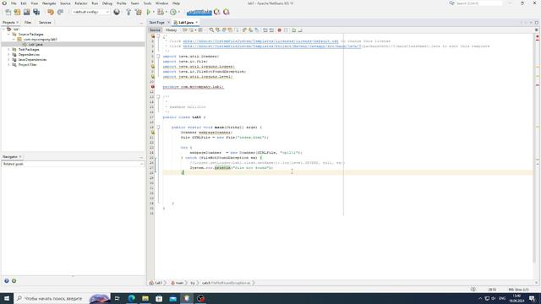
Task: Switch to Source view of editor
Action: point(155,30)
